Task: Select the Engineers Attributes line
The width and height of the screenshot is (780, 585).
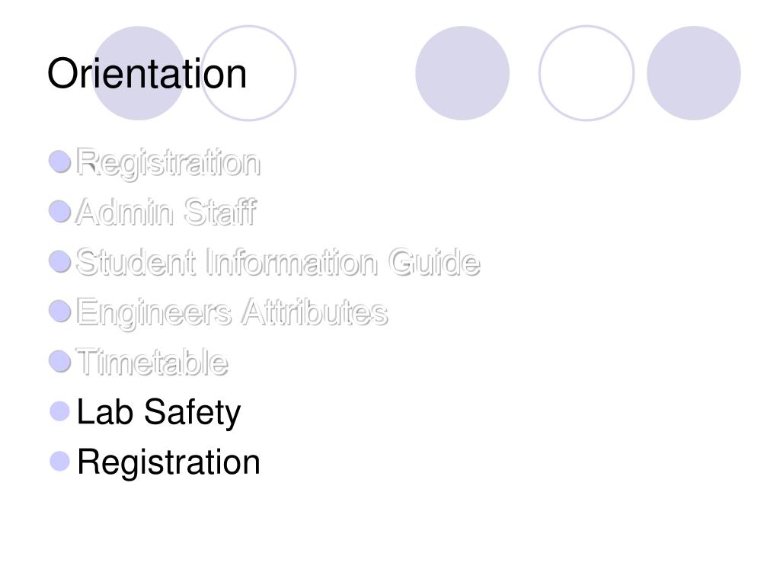Action: 232,313
